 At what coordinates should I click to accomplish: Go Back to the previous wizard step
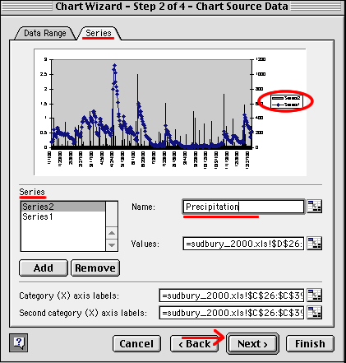pyautogui.click(x=194, y=343)
